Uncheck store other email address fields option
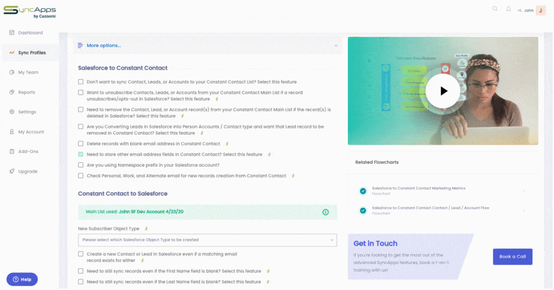Screen dimensions: 554x290 (81, 154)
